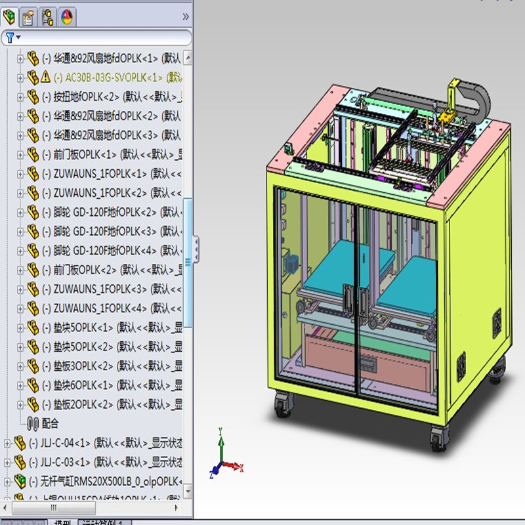525x525 pixels.
Task: Open the FeatureManager design tree tab
Action: [9, 17]
